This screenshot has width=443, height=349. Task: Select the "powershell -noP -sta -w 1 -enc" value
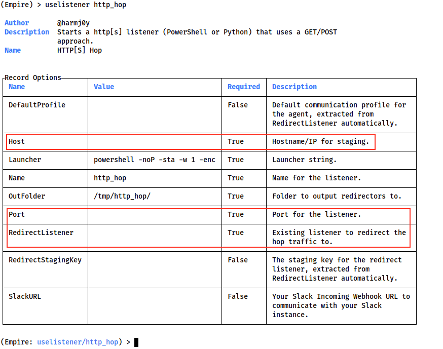155,160
